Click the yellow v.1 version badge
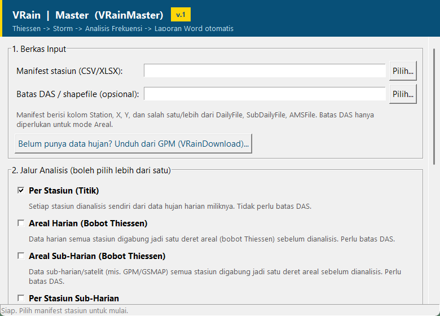The image size is (440, 316). coord(181,14)
